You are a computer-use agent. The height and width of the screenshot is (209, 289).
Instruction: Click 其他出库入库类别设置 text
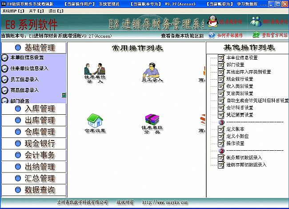(249, 72)
